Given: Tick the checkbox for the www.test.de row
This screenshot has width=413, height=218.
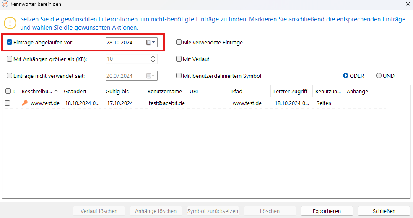Looking at the screenshot, I should click(x=8, y=103).
